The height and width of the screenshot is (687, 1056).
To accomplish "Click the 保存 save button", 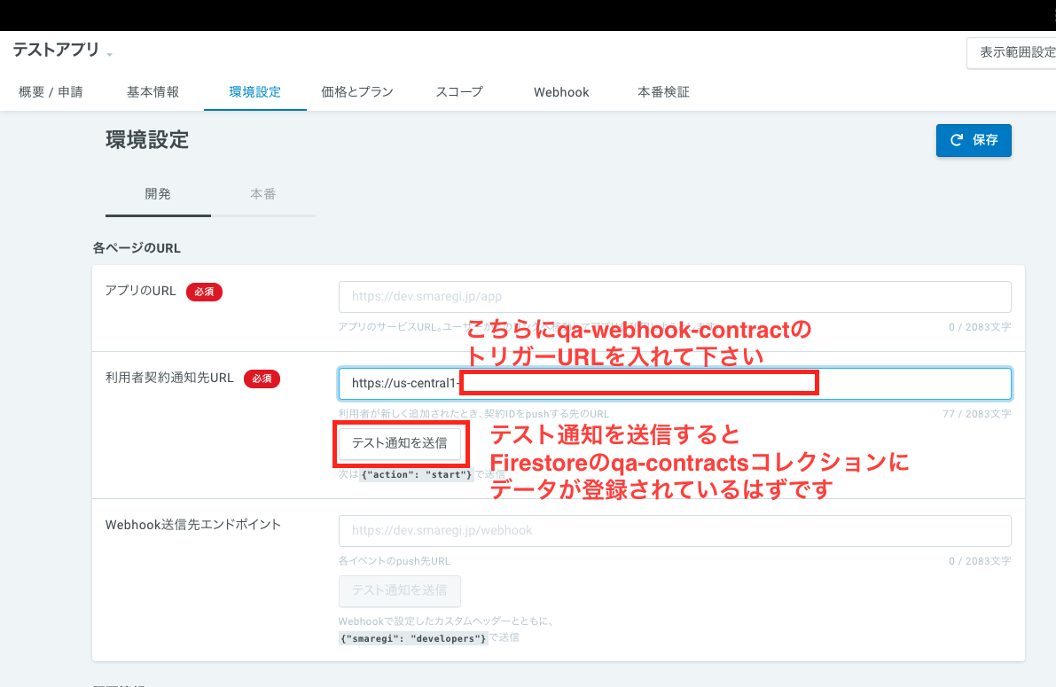I will pyautogui.click(x=974, y=140).
